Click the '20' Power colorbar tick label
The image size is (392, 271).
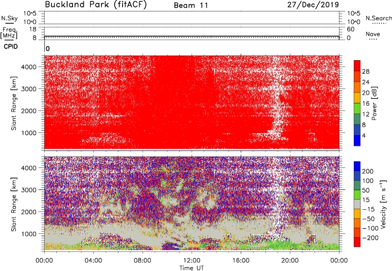[x=366, y=93]
